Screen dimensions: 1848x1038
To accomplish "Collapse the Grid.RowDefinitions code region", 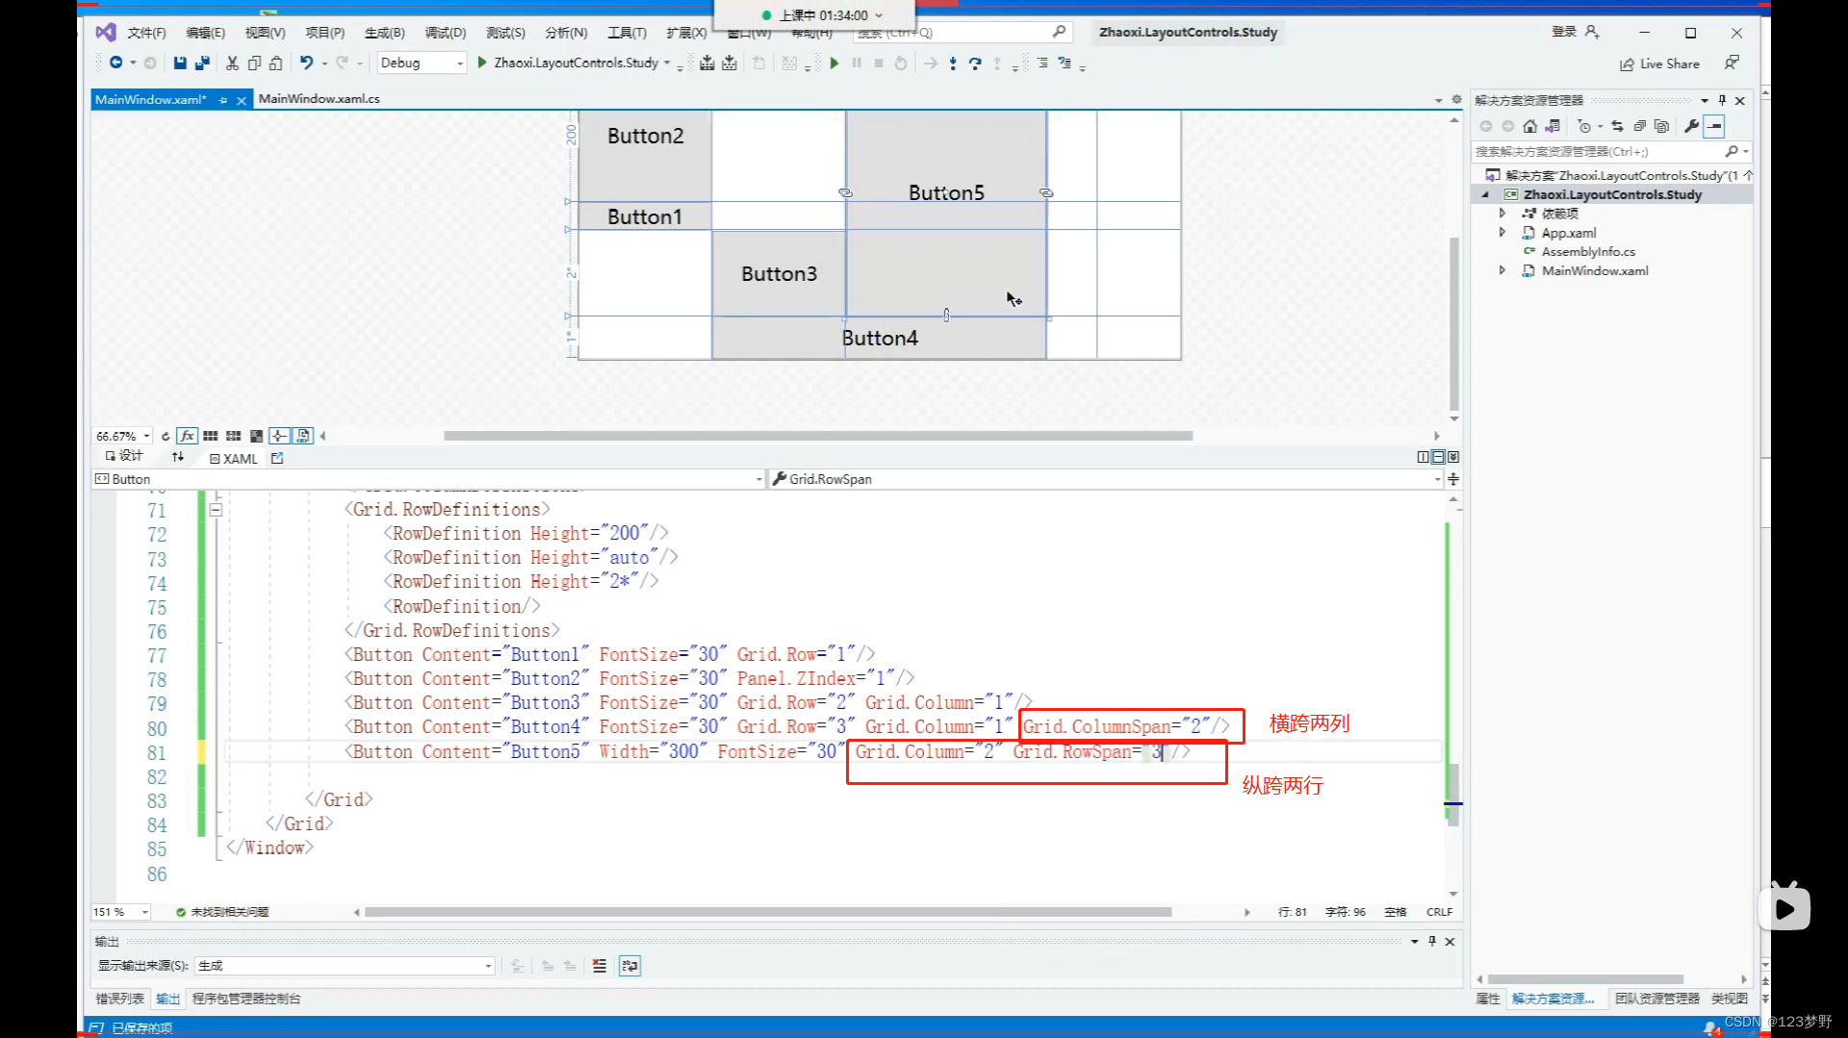I will [216, 510].
